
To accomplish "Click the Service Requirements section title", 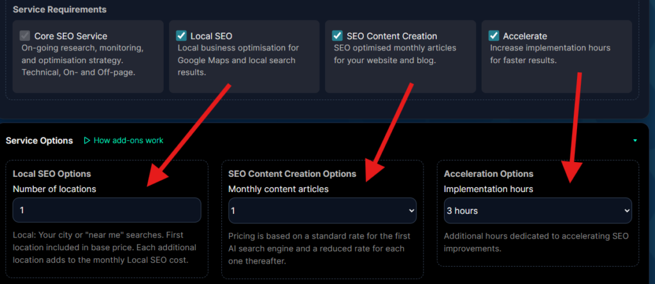I will (x=59, y=10).
